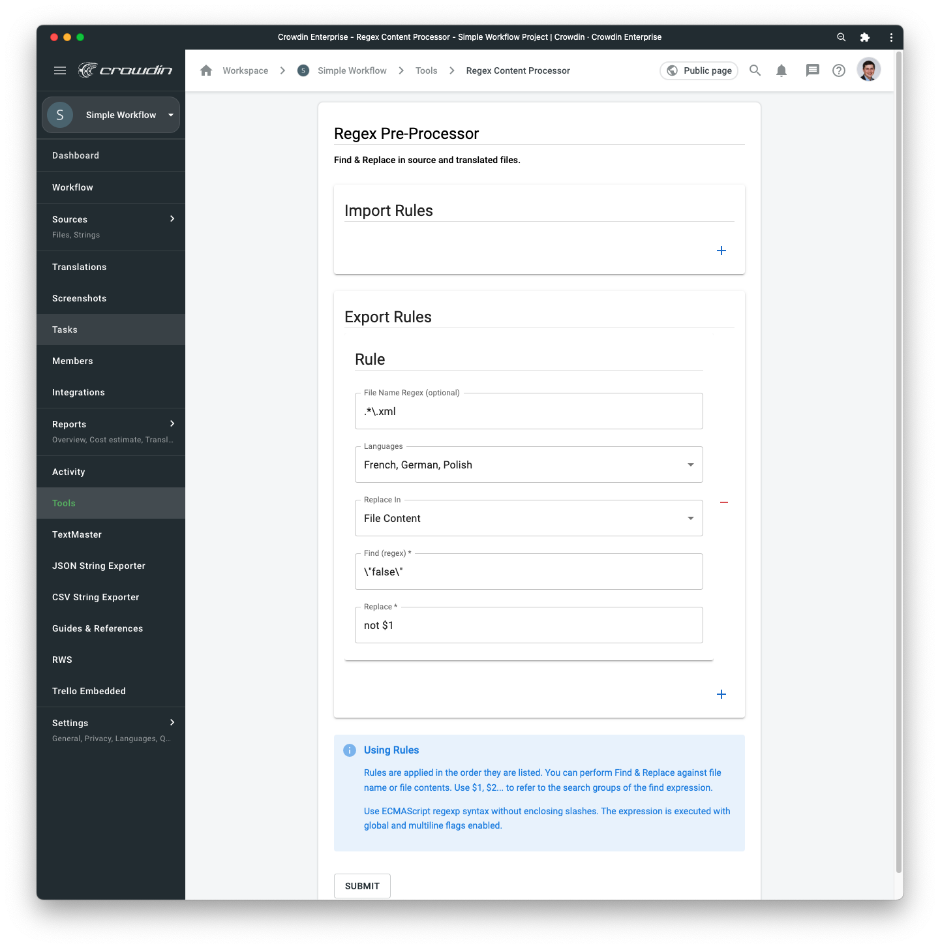Open the help question mark icon
Viewport: 940px width, 948px height.
(839, 70)
